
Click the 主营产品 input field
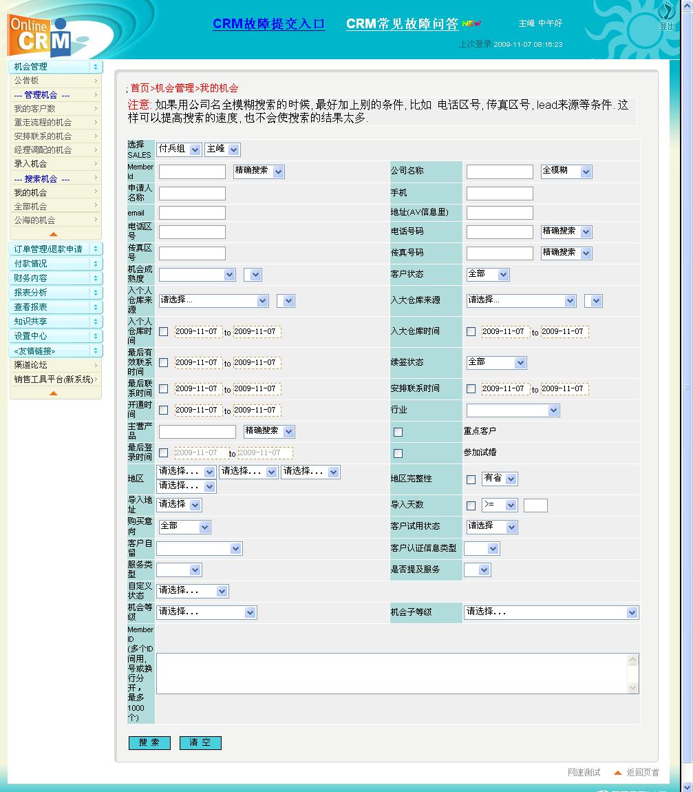(198, 431)
